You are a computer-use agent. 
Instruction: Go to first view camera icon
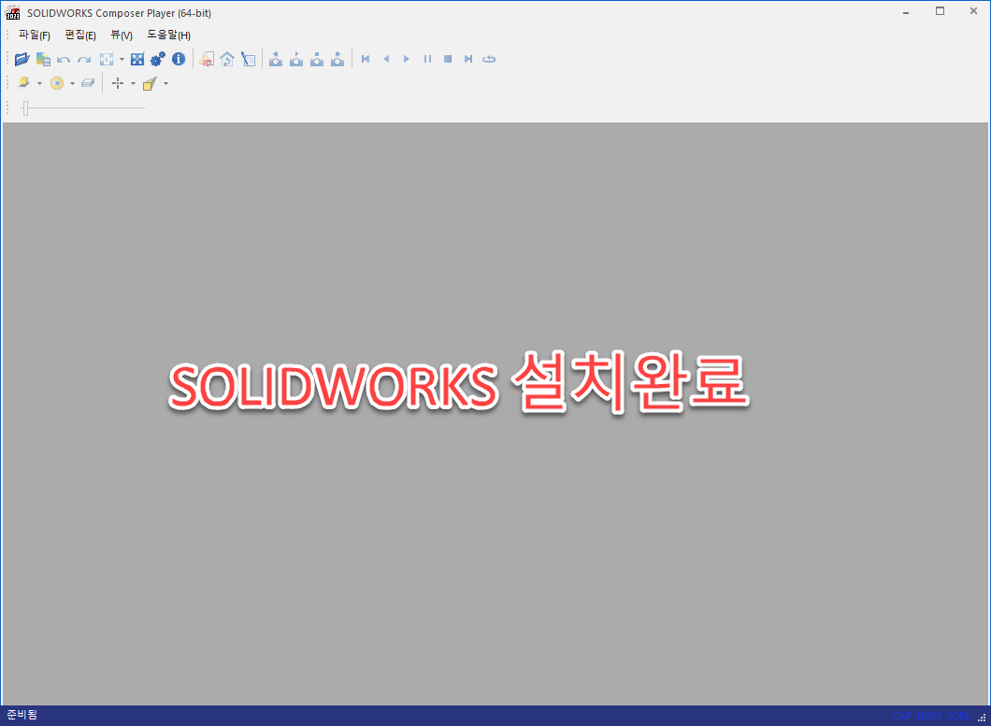276,59
